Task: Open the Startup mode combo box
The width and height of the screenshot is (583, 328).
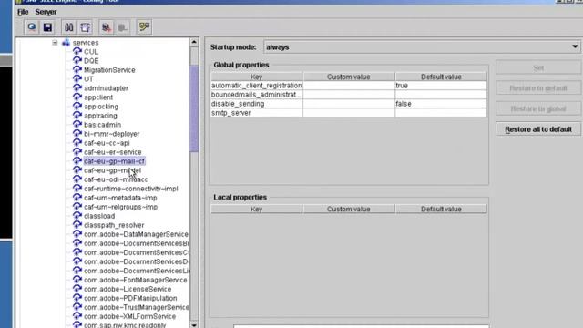Action: click(x=422, y=47)
